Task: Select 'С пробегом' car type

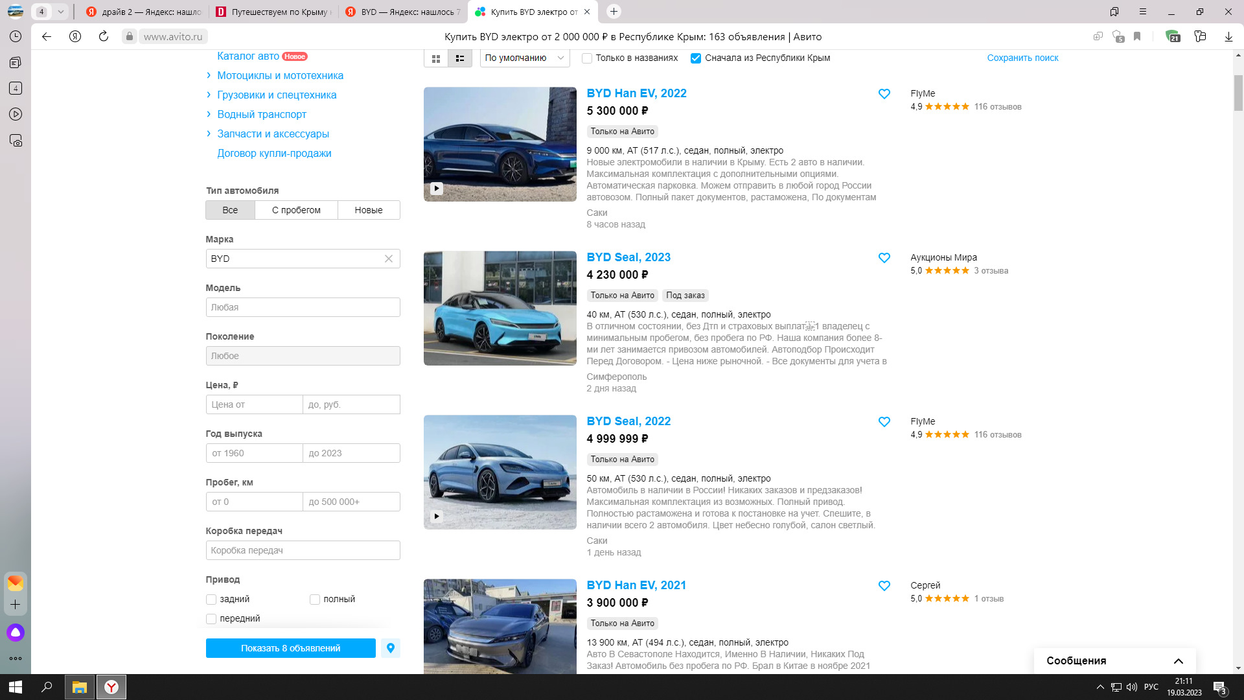Action: (296, 210)
